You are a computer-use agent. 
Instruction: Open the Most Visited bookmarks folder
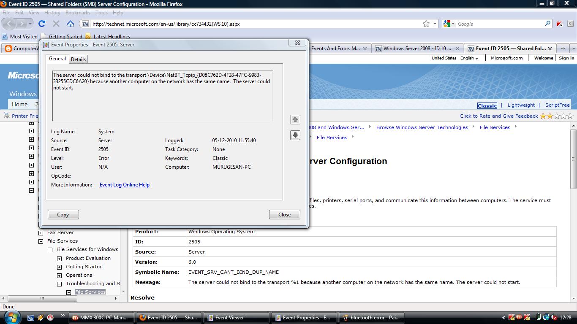(20, 37)
